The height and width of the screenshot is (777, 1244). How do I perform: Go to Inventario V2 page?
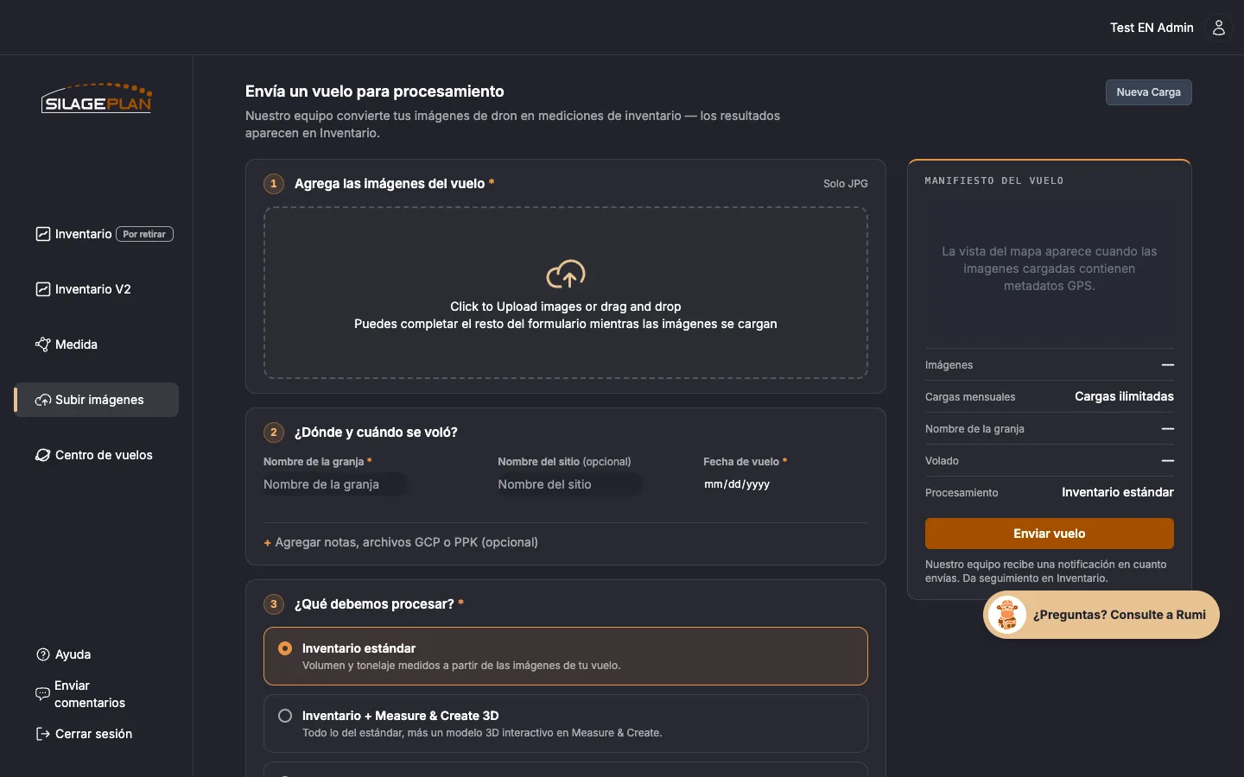click(97, 289)
